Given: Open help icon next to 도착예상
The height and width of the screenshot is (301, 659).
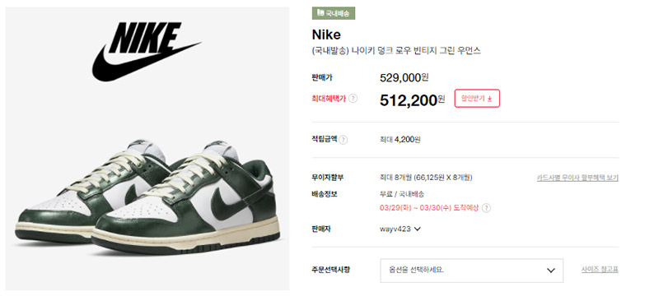Looking at the screenshot, I should tap(486, 208).
